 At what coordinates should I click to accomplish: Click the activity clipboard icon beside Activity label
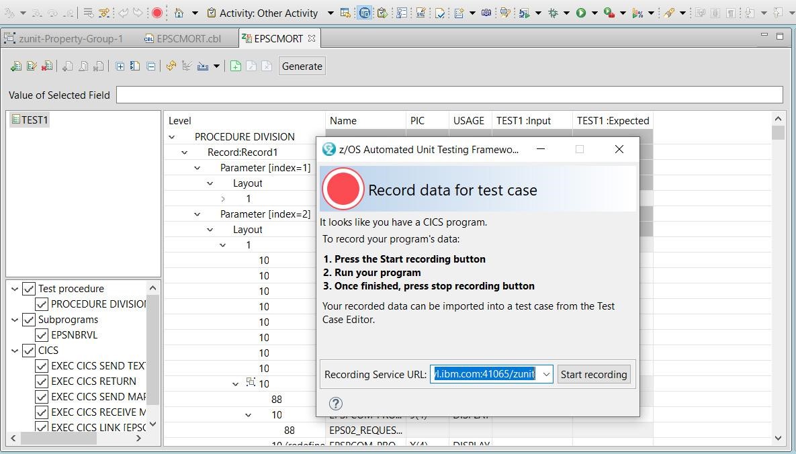tap(211, 13)
